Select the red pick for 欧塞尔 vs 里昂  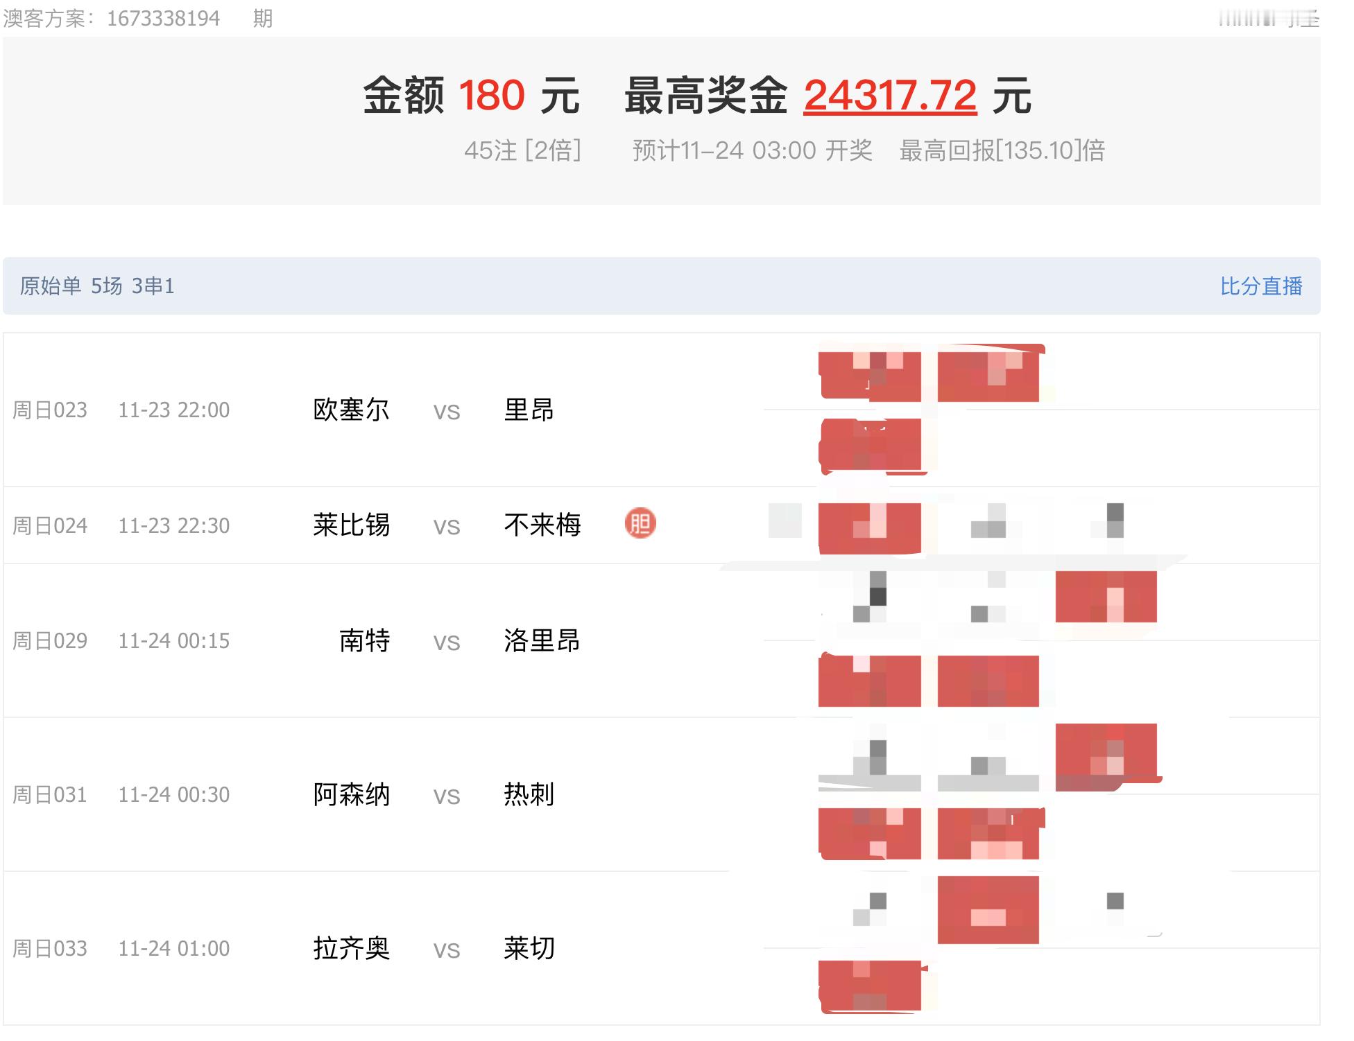point(871,374)
